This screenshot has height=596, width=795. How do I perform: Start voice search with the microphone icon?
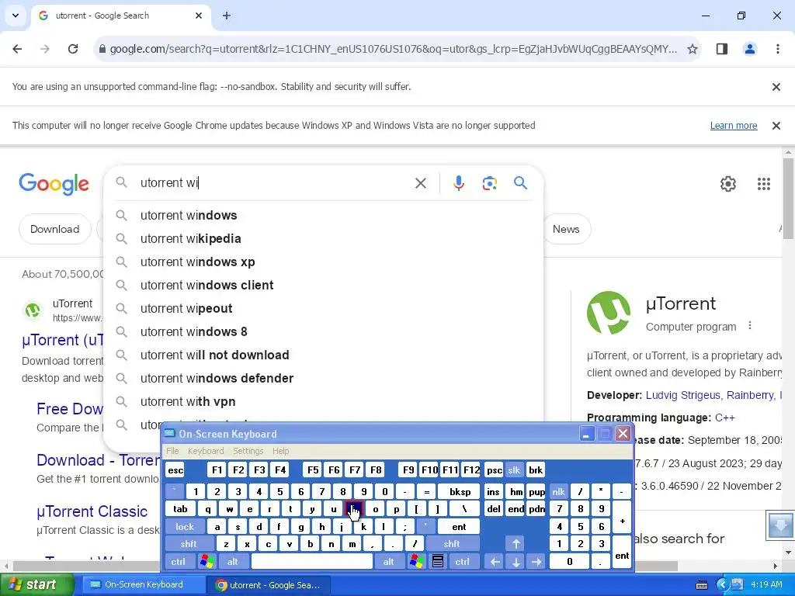tap(458, 183)
